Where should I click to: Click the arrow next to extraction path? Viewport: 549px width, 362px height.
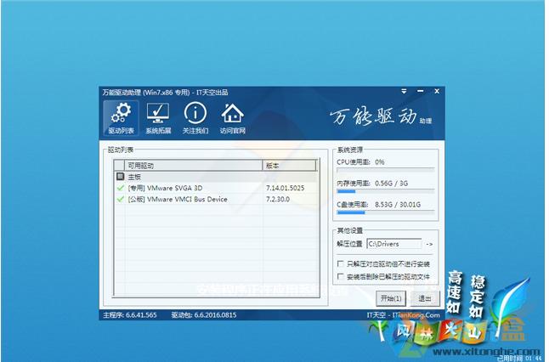pos(429,245)
